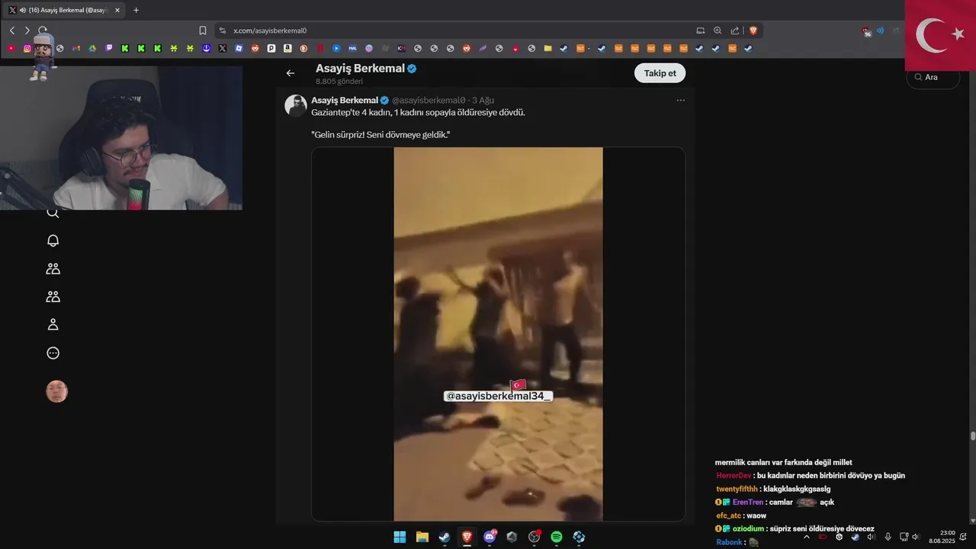Image resolution: width=976 pixels, height=549 pixels.
Task: Open the profile person icon in X sidebar
Action: pyautogui.click(x=53, y=325)
